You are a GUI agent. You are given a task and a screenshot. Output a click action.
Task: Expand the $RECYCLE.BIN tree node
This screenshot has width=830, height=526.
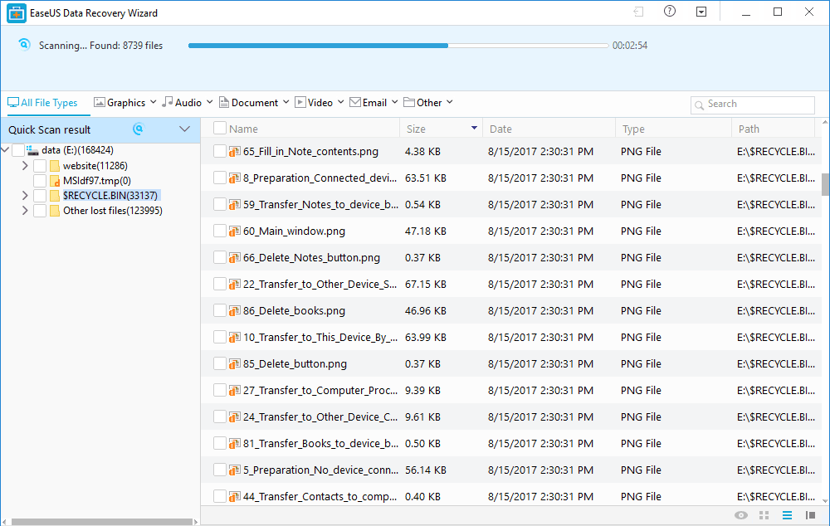coord(25,196)
